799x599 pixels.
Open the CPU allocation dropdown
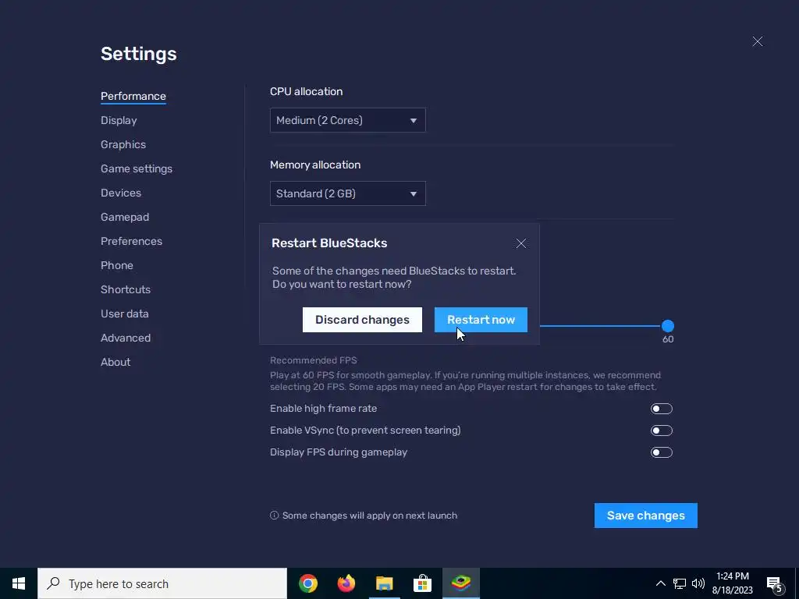click(347, 120)
